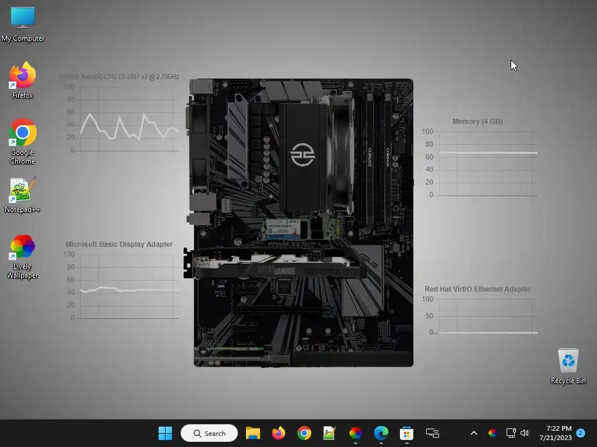Click the M.2 SSD on the motherboard
The width and height of the screenshot is (597, 447).
(303, 229)
